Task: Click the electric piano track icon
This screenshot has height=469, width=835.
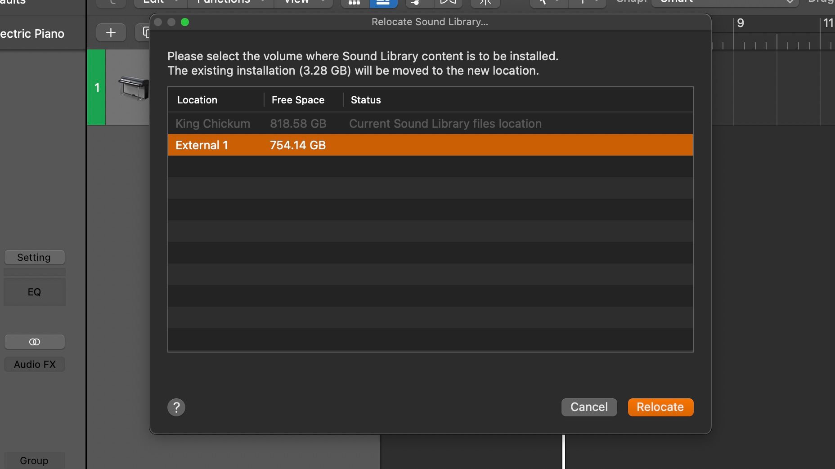Action: pyautogui.click(x=133, y=87)
